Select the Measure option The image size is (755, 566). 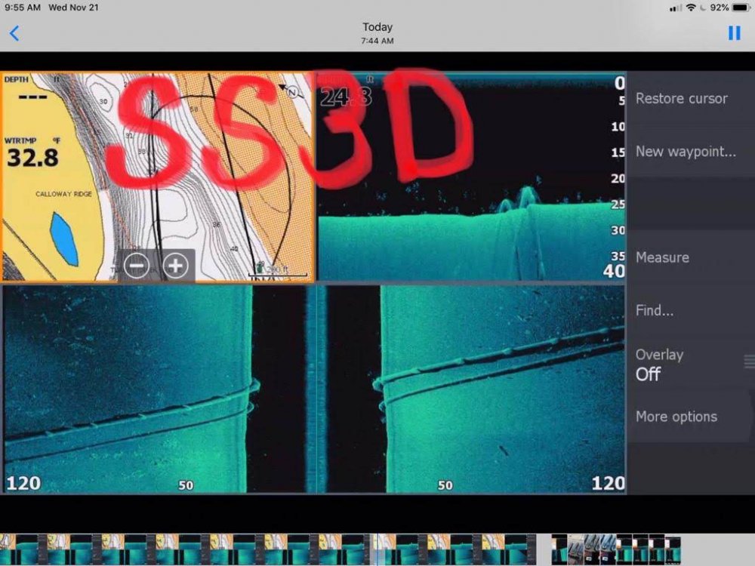662,257
